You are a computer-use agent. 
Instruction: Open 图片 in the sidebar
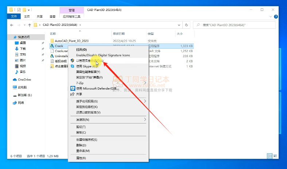pyautogui.click(x=23, y=60)
